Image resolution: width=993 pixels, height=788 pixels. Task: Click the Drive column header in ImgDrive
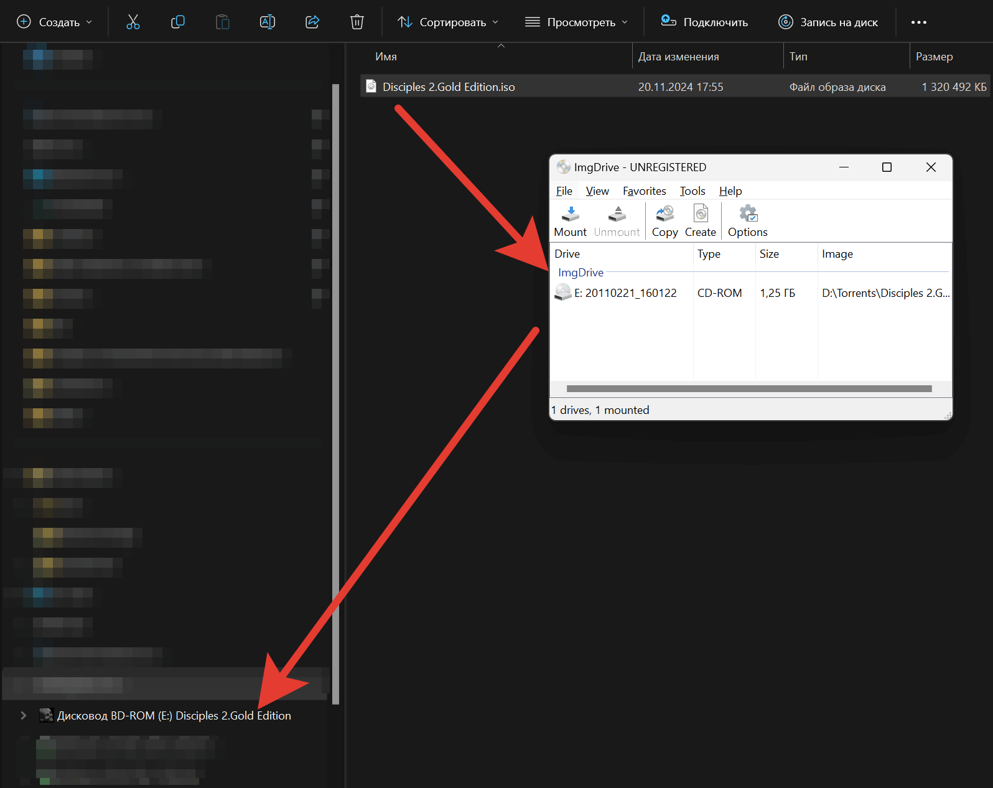622,254
